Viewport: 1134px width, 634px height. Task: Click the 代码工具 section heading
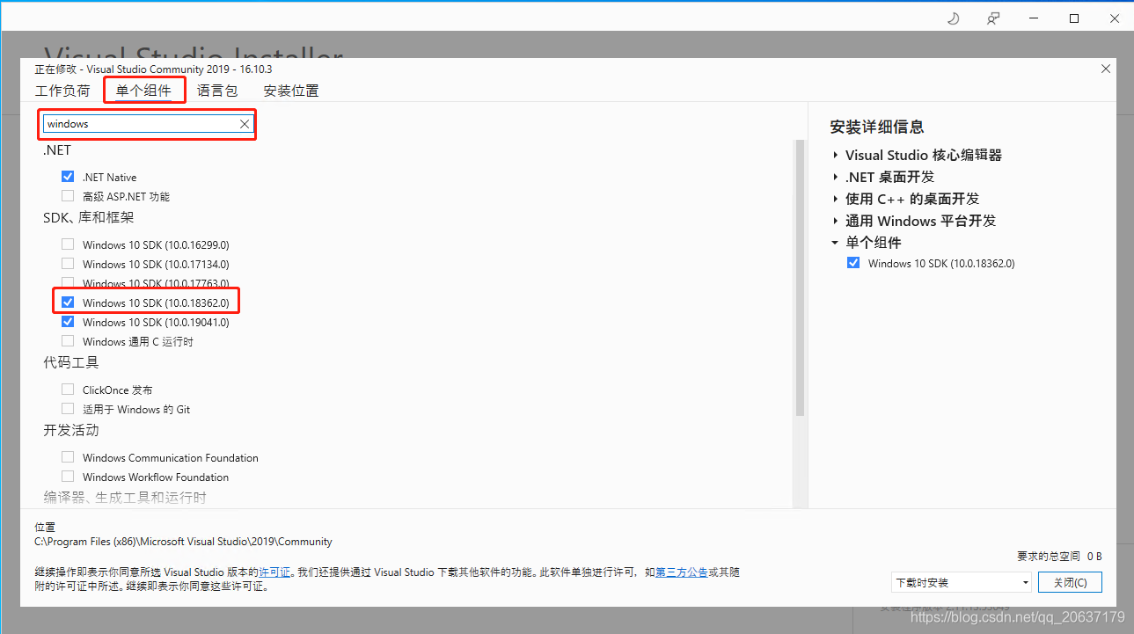coord(71,362)
